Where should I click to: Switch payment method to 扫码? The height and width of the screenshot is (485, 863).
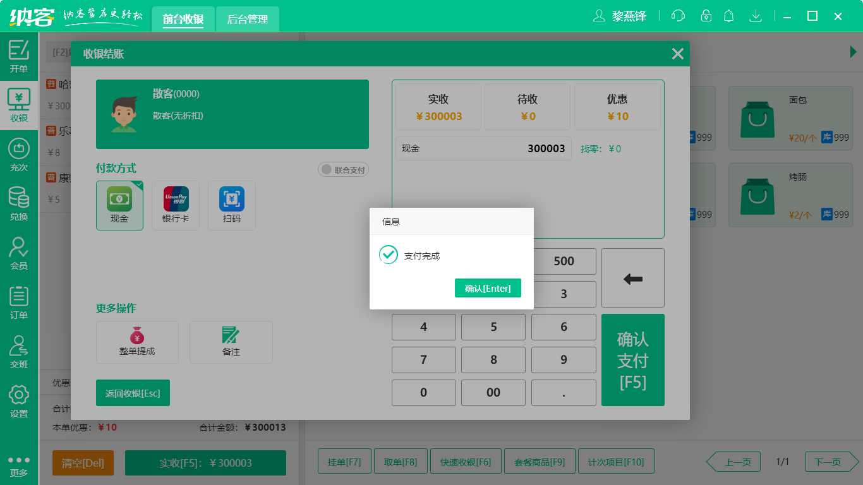(x=231, y=205)
